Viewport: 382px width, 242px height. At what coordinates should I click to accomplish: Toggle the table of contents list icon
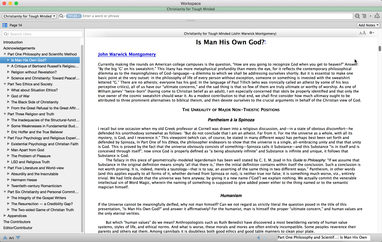click(5, 25)
